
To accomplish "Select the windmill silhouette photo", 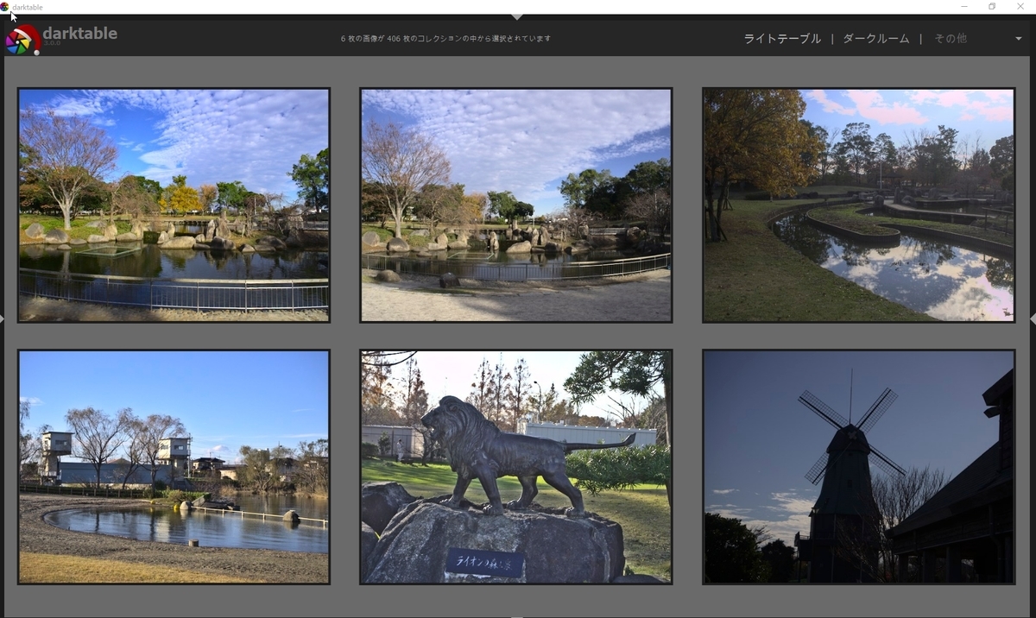I will [858, 467].
